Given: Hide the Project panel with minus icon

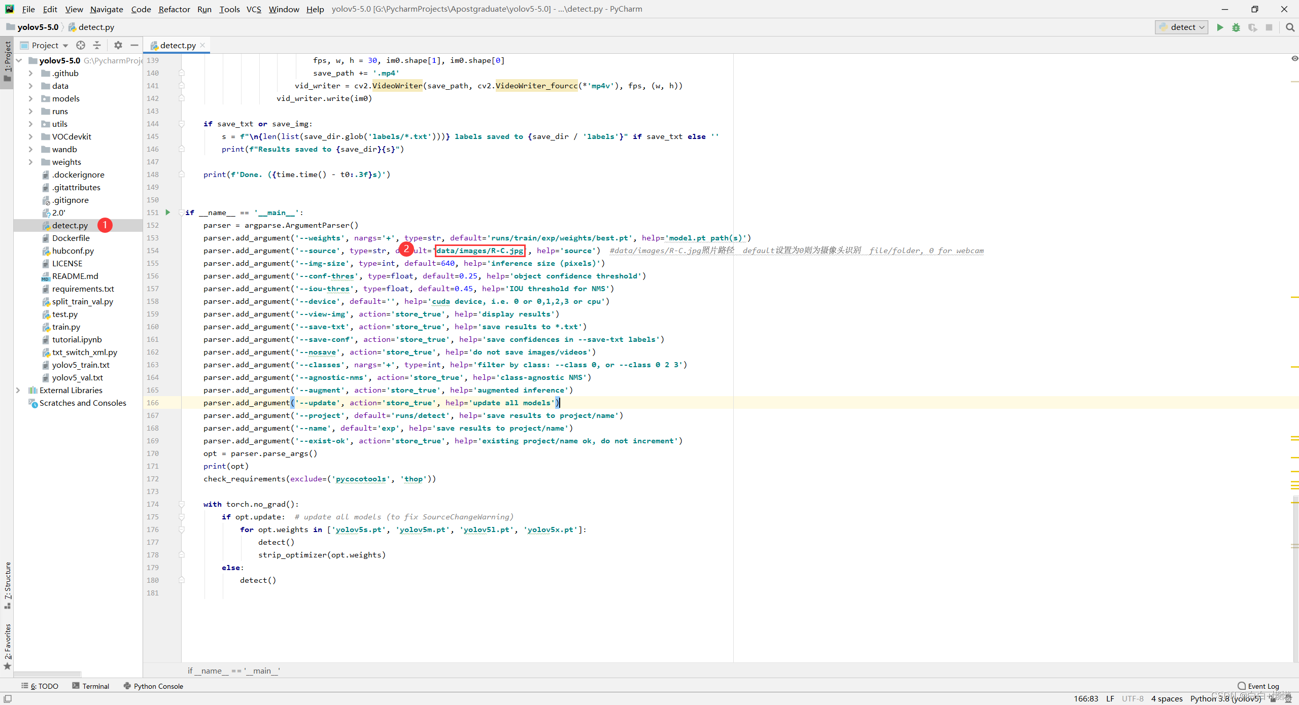Looking at the screenshot, I should coord(134,45).
